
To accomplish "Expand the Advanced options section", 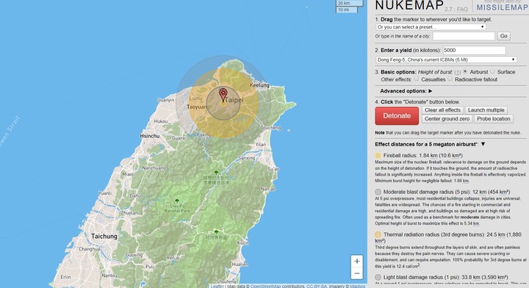I will [x=406, y=91].
